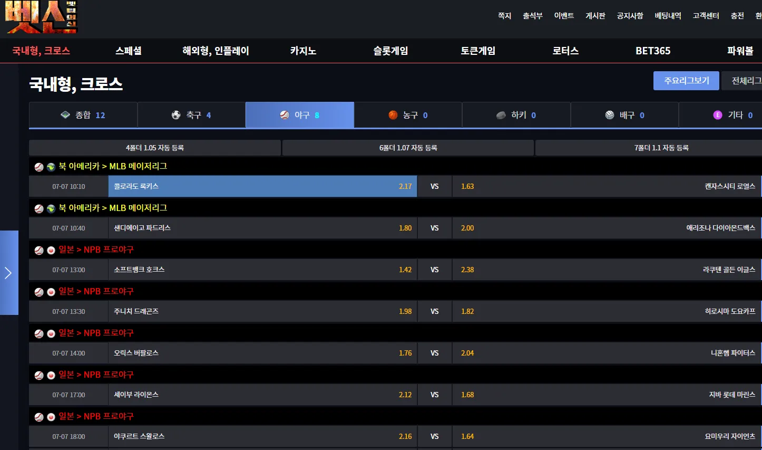This screenshot has width=762, height=450.
Task: Choose the hockey puck icon in 하키 tab
Action: coord(501,115)
